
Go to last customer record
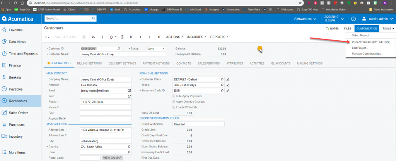pos(159,37)
